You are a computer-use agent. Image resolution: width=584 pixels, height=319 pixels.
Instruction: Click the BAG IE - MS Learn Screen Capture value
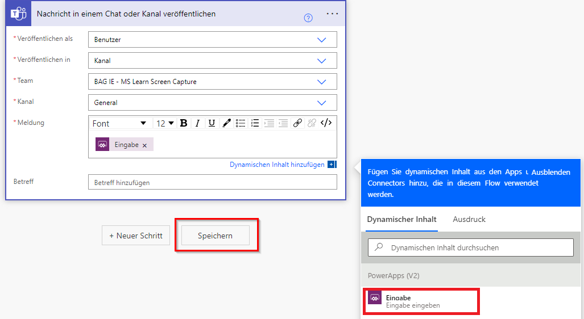[x=145, y=82]
